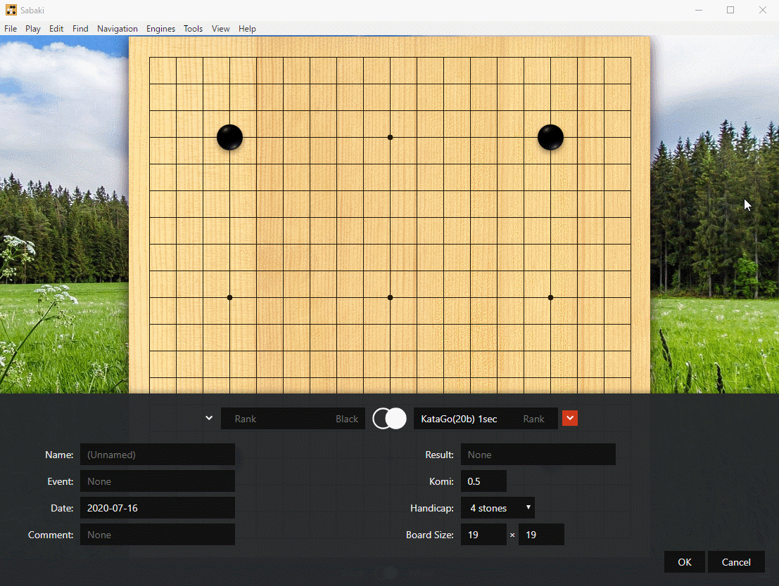Click the Date field showing 2020-07-16
This screenshot has height=586, width=779.
[158, 508]
